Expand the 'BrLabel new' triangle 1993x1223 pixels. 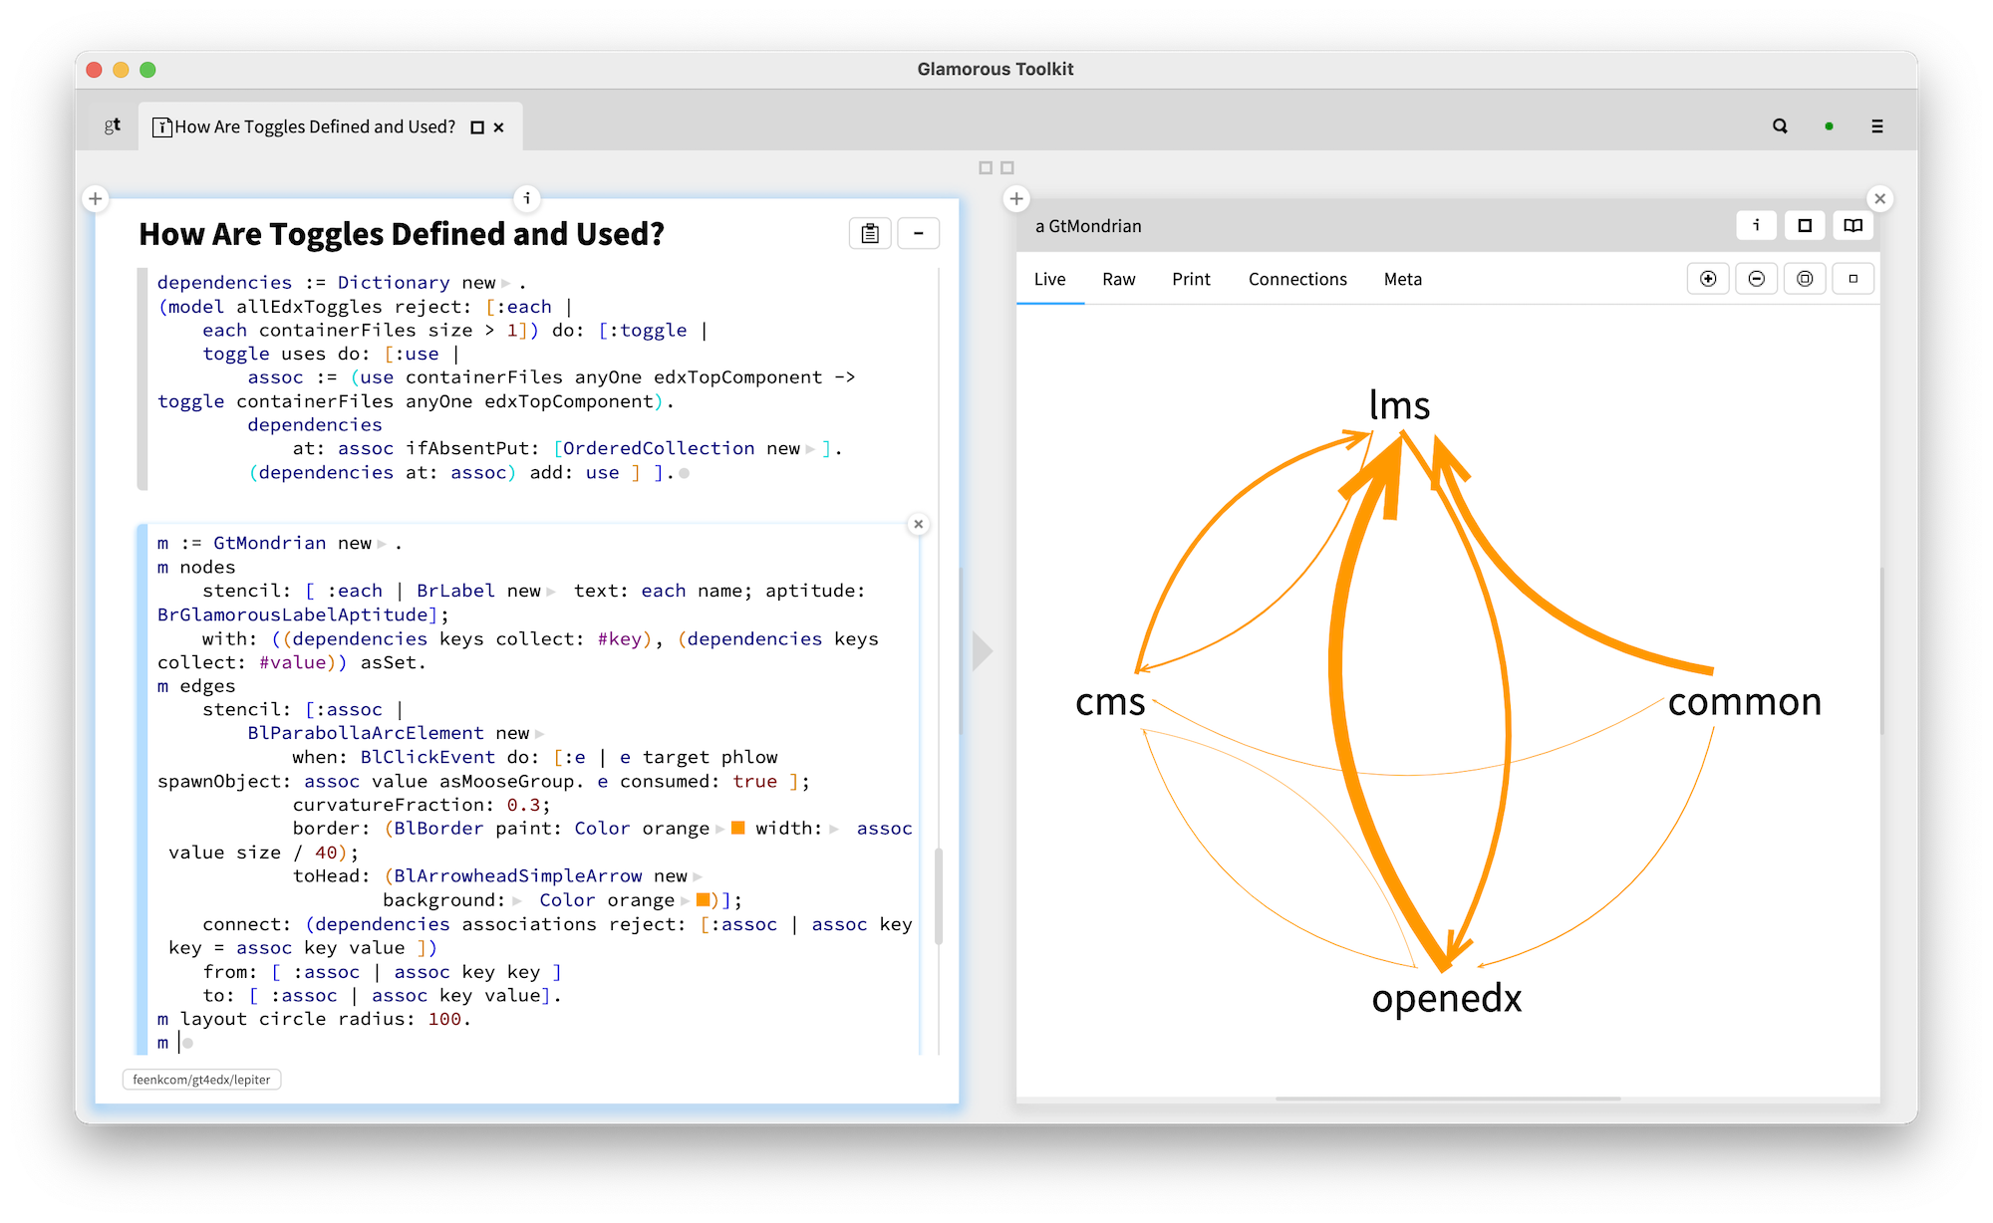tap(551, 593)
